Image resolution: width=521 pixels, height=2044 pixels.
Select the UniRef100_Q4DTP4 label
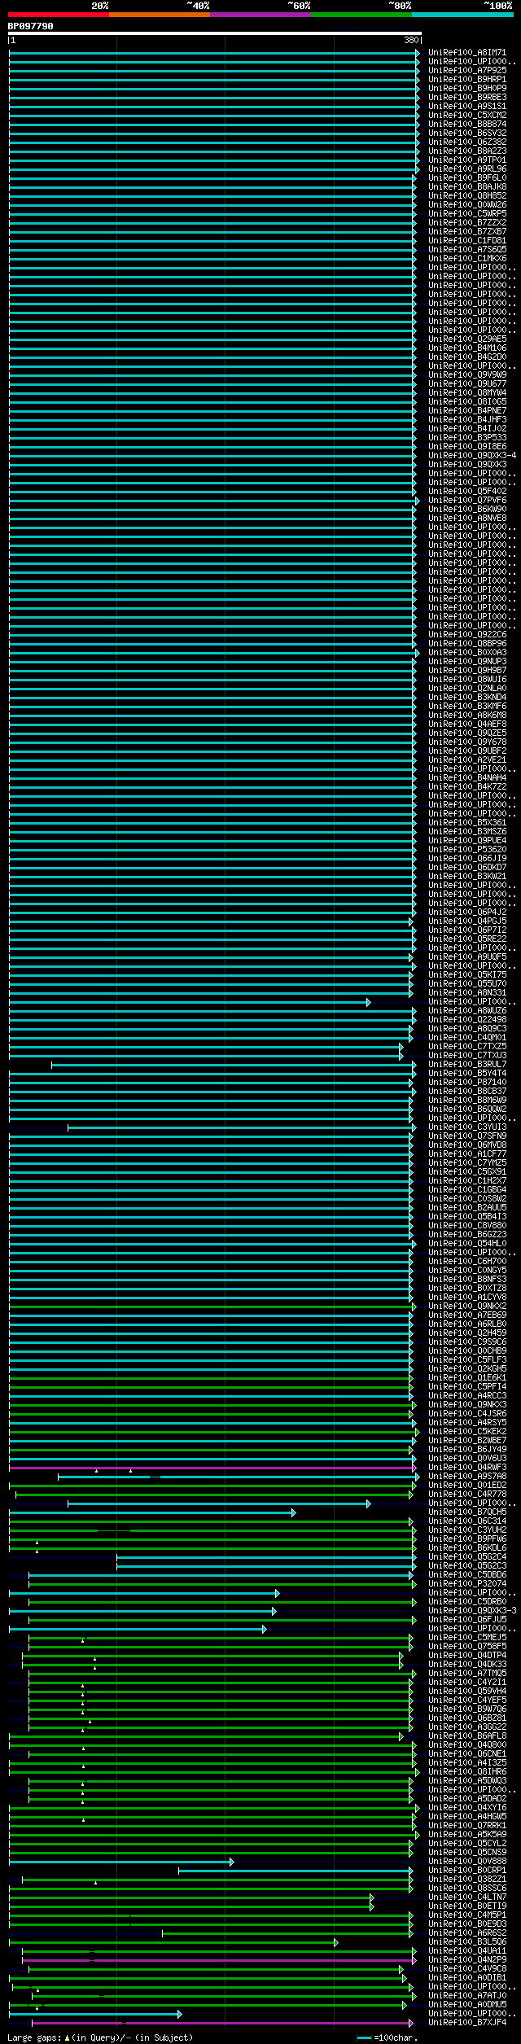tap(467, 1656)
